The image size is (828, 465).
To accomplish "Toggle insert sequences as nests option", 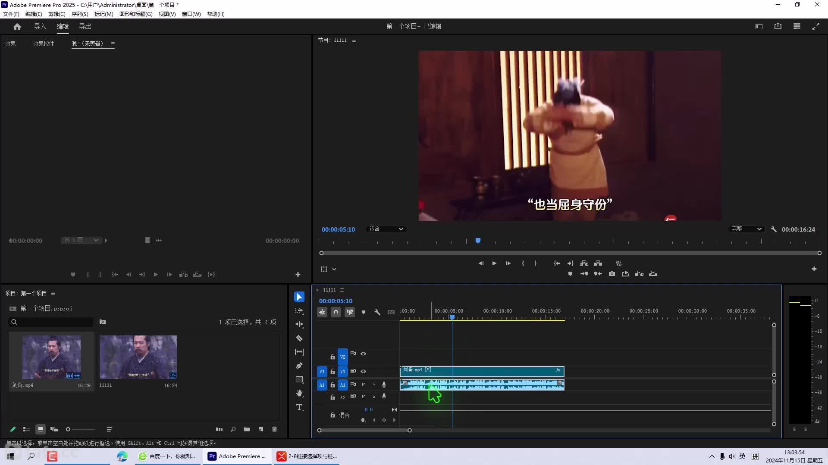I will coord(322,312).
